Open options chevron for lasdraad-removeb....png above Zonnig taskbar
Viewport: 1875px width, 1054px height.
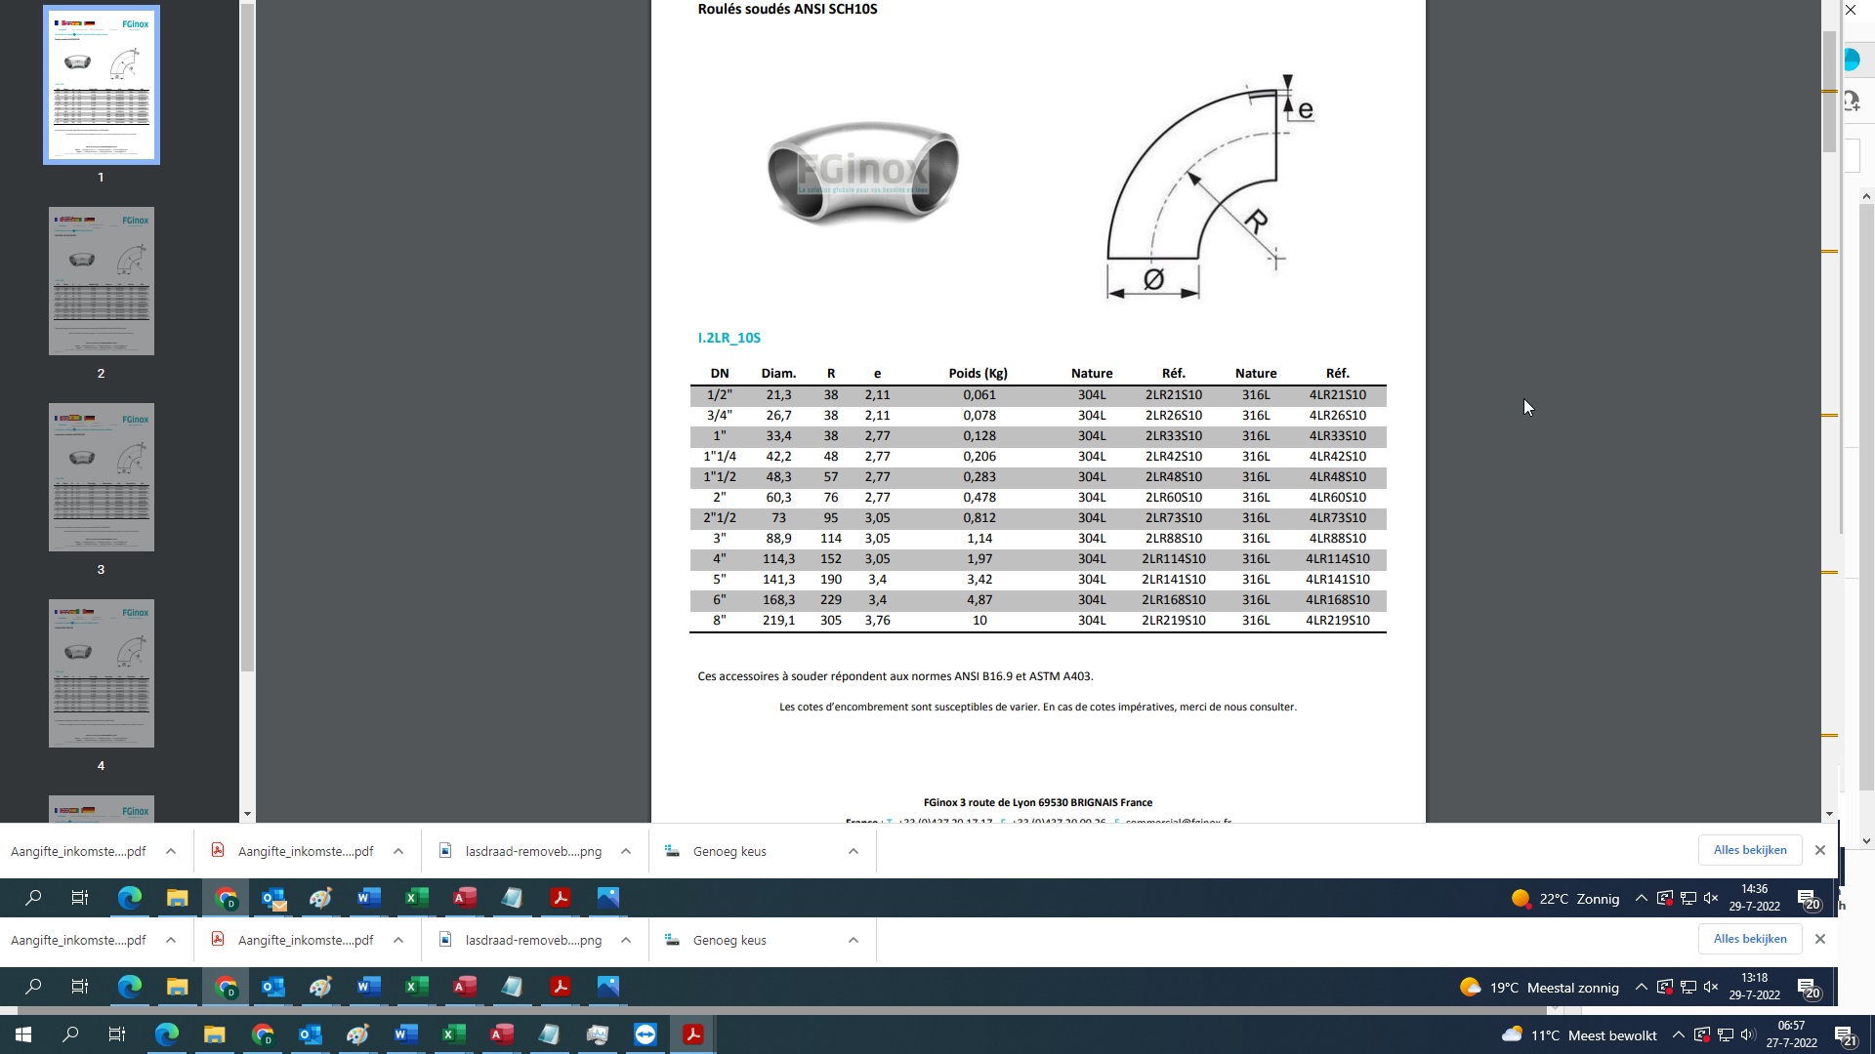point(626,851)
